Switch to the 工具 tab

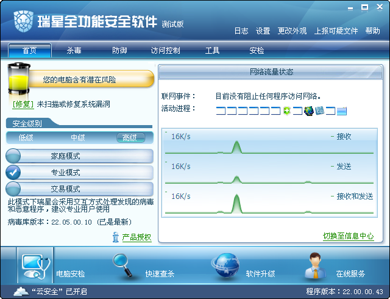[x=212, y=50]
